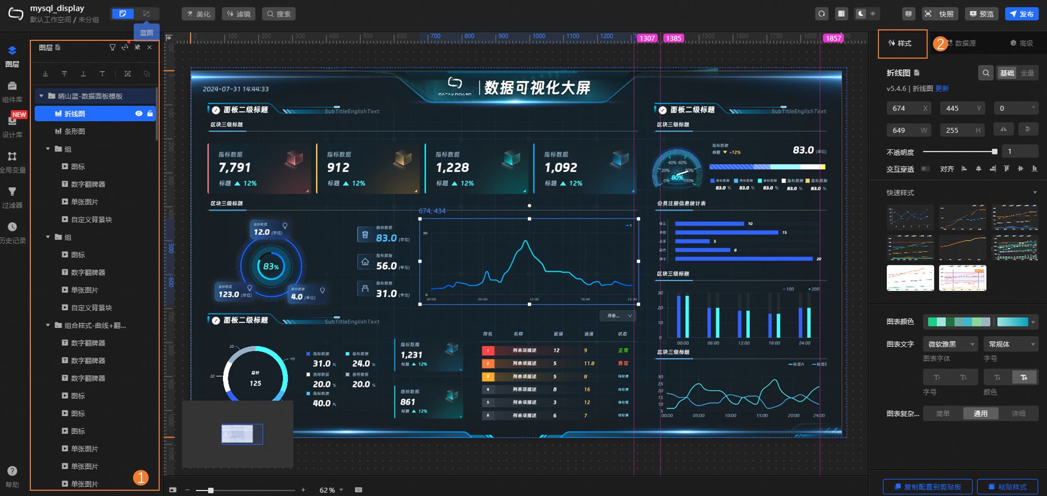Collapse the first 组 group
The height and width of the screenshot is (496, 1047).
tap(48, 149)
